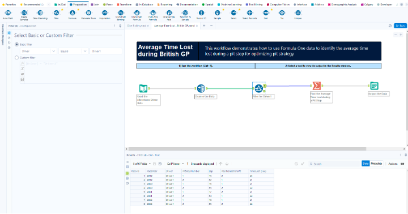Pin the Configuration window
Image resolution: width=408 pixels, height=214 pixels.
[x=120, y=26]
